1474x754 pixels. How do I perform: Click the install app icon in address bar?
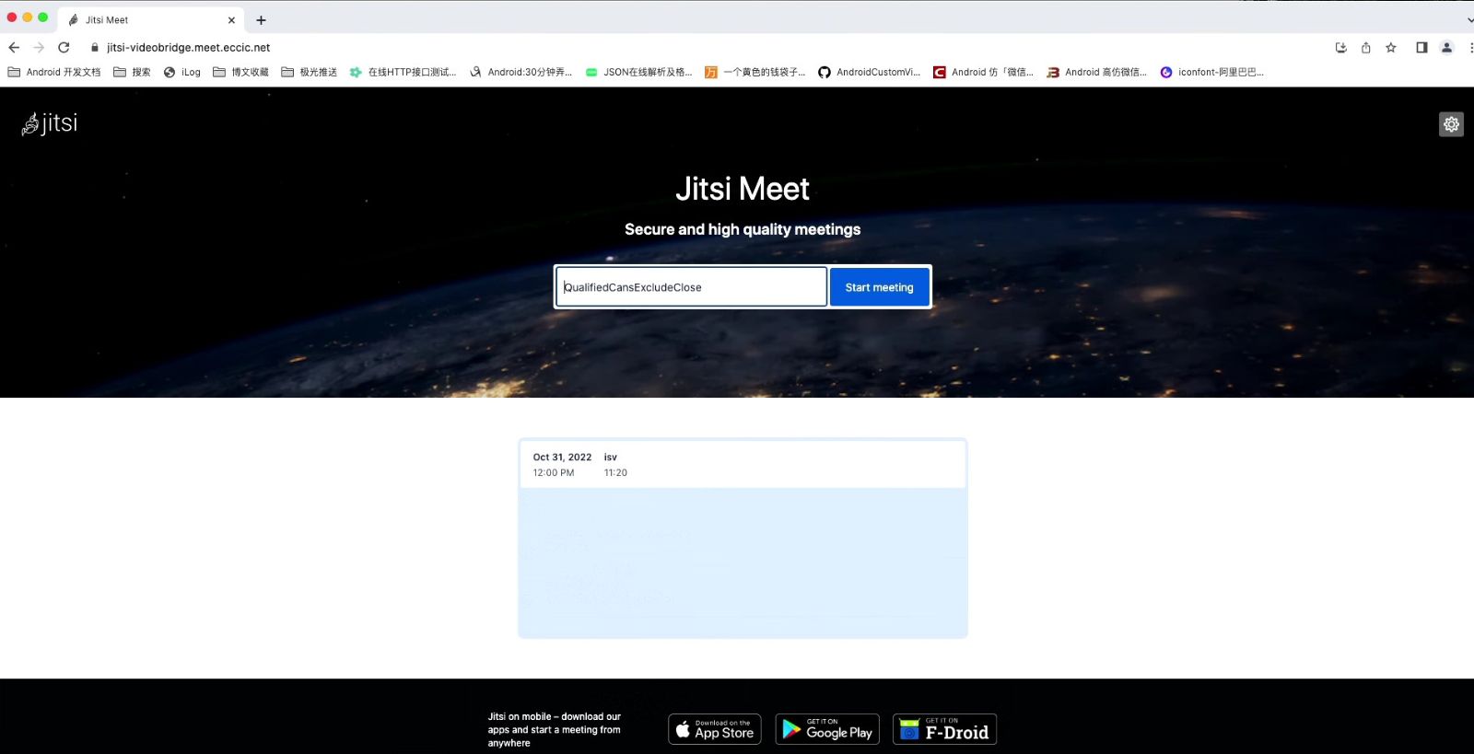click(1341, 47)
